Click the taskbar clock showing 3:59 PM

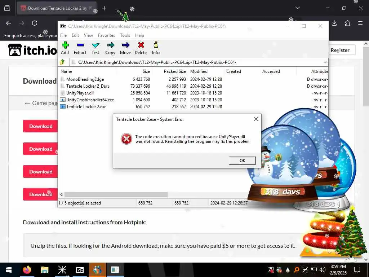[338, 270]
